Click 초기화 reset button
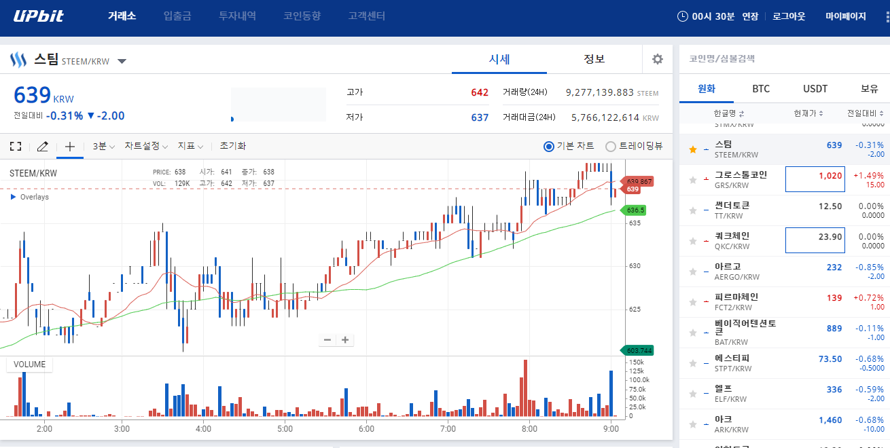The image size is (890, 448). (232, 146)
